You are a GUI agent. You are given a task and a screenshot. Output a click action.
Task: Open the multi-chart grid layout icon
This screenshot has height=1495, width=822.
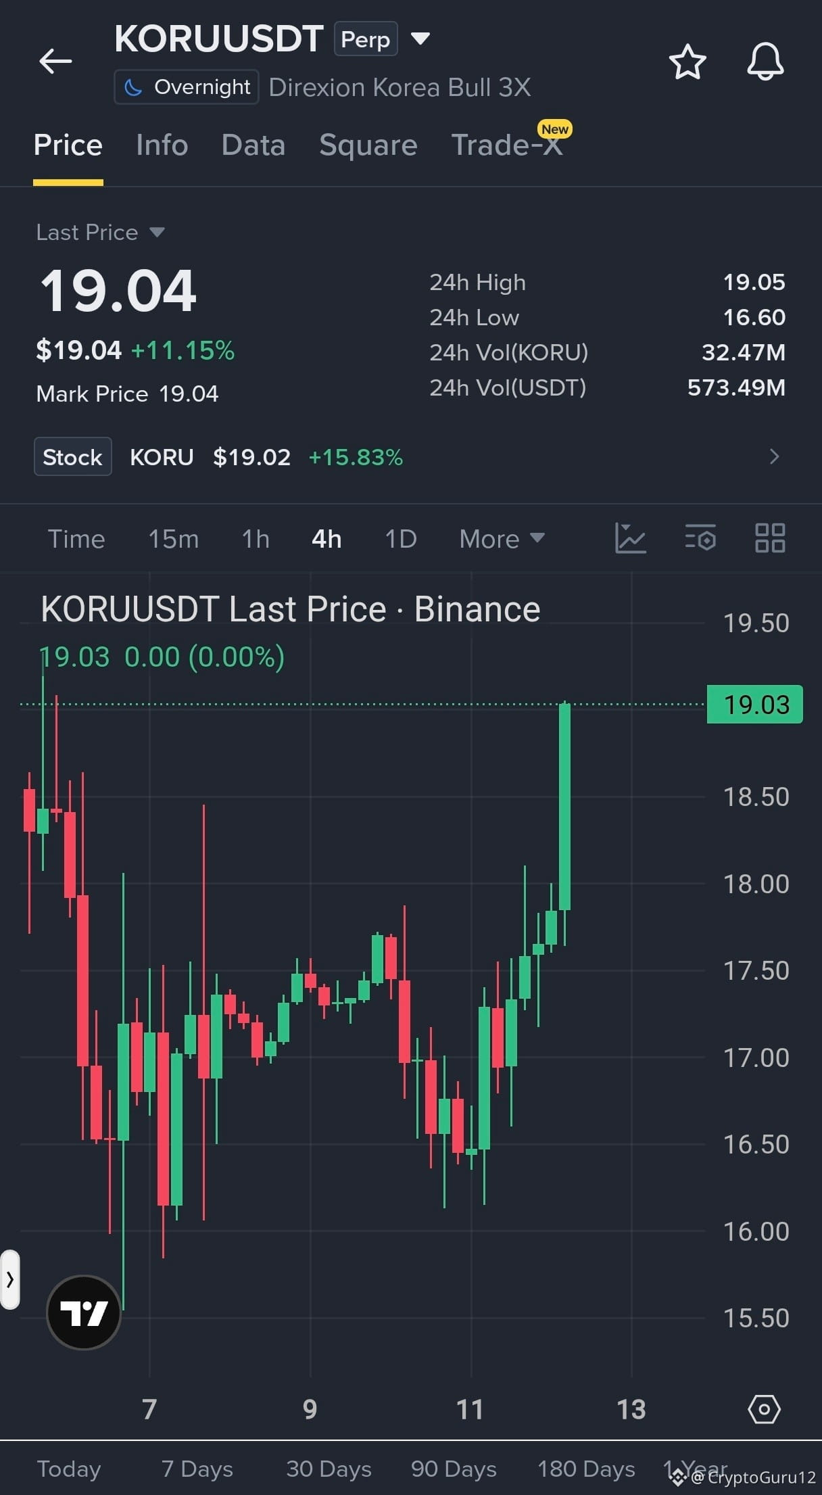tap(770, 539)
